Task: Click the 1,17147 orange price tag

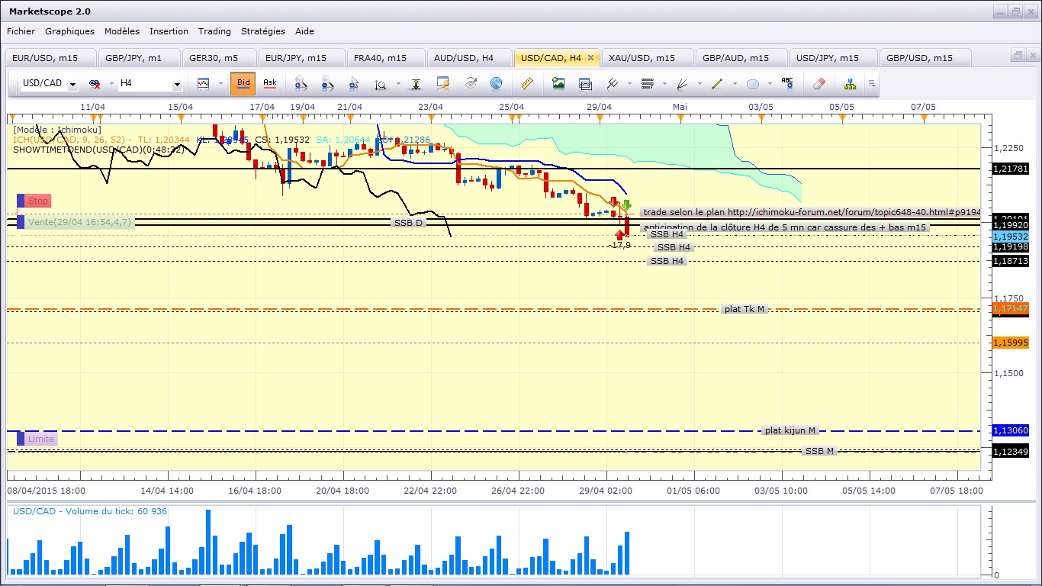Action: (1011, 308)
